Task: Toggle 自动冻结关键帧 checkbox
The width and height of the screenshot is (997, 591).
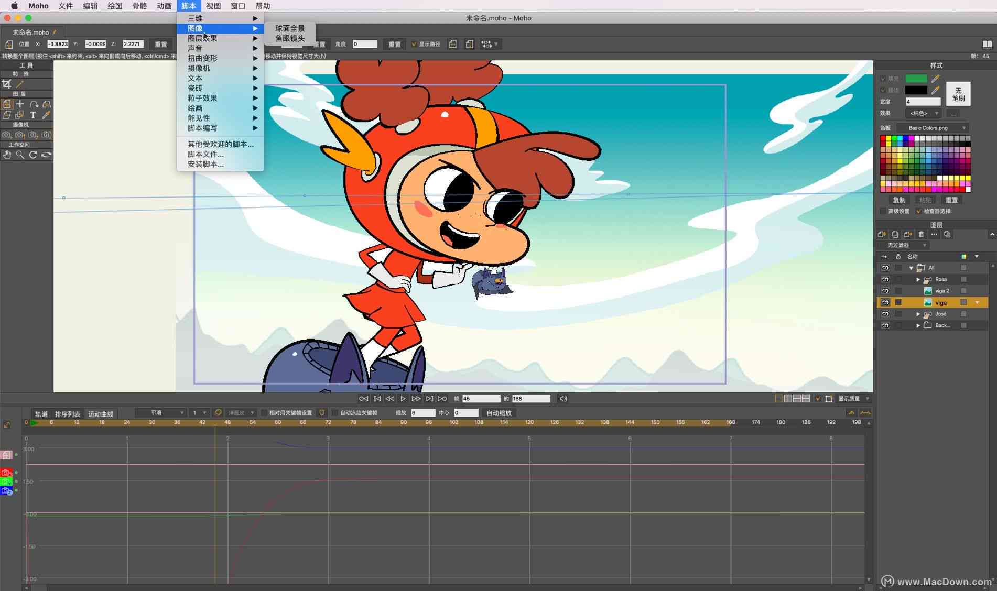Action: pyautogui.click(x=334, y=413)
